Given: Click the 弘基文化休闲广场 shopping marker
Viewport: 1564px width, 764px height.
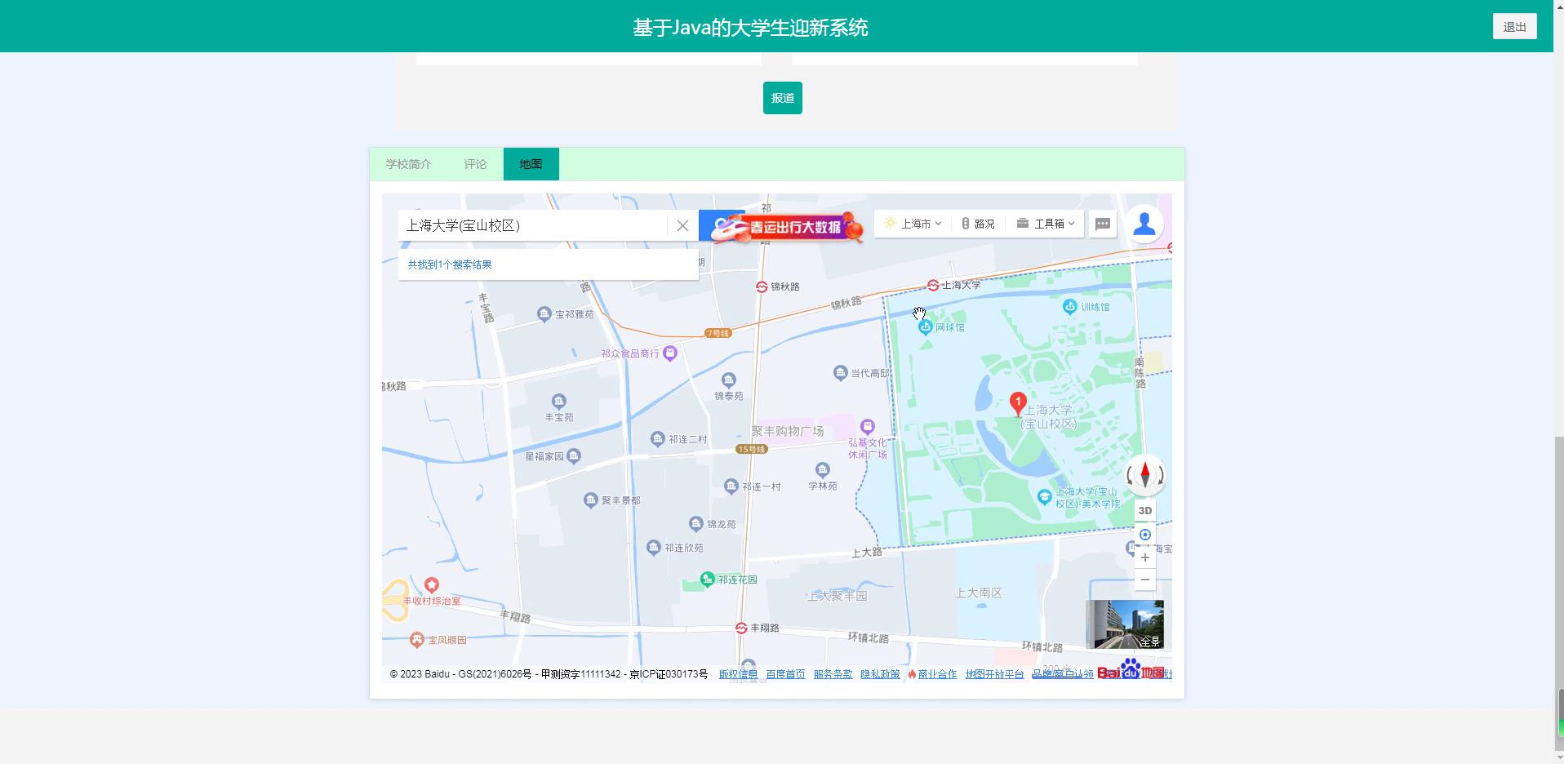Looking at the screenshot, I should (x=868, y=427).
